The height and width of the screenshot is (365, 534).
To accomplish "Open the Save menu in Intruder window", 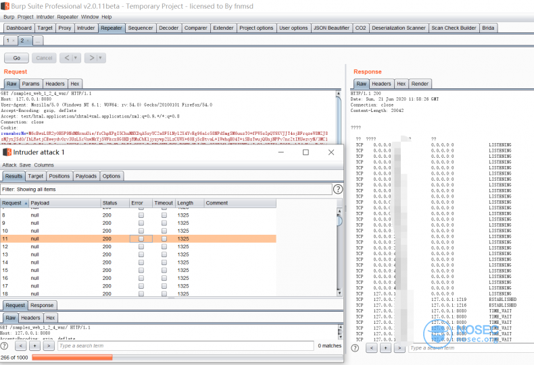I will point(25,165).
